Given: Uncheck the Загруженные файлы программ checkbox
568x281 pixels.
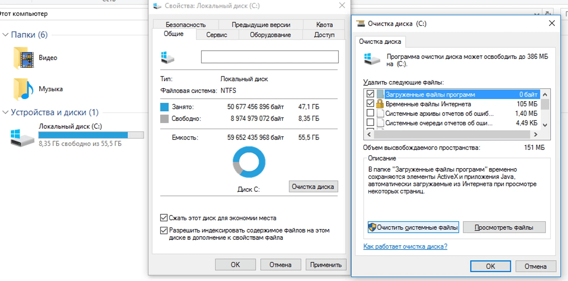Looking at the screenshot, I should point(370,94).
